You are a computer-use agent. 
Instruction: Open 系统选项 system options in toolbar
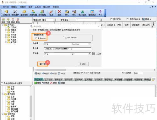point(6,13)
